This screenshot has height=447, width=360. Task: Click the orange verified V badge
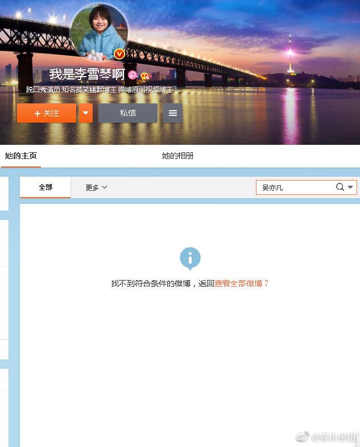119,54
